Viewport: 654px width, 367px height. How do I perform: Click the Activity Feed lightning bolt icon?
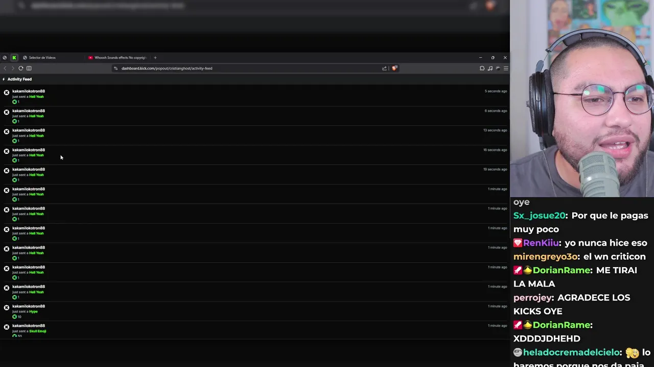coord(4,79)
